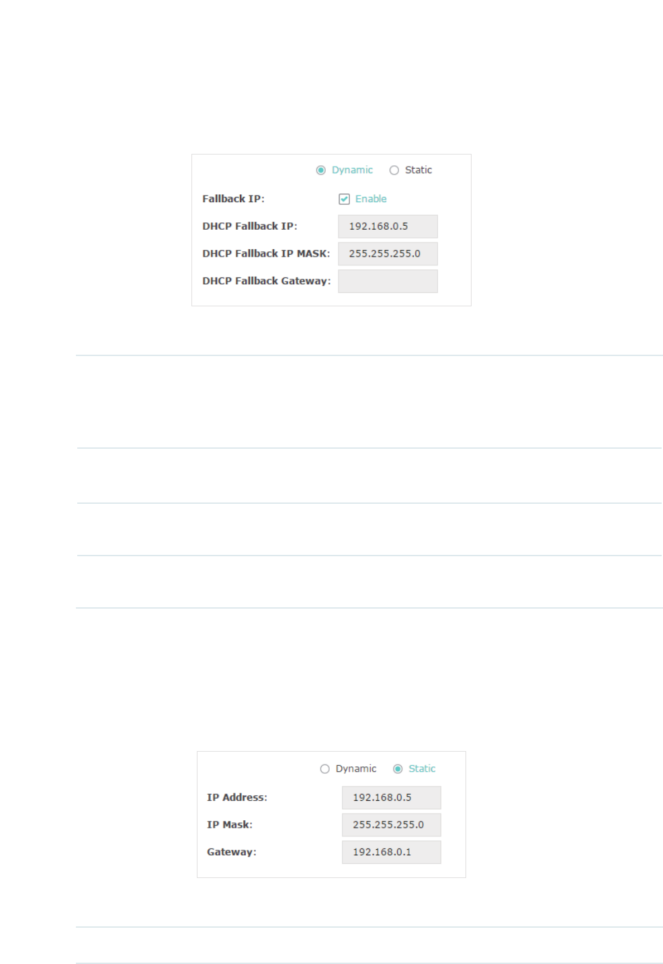
Task: Click the 'DHCP Fallback IP:' label
Action: point(250,226)
